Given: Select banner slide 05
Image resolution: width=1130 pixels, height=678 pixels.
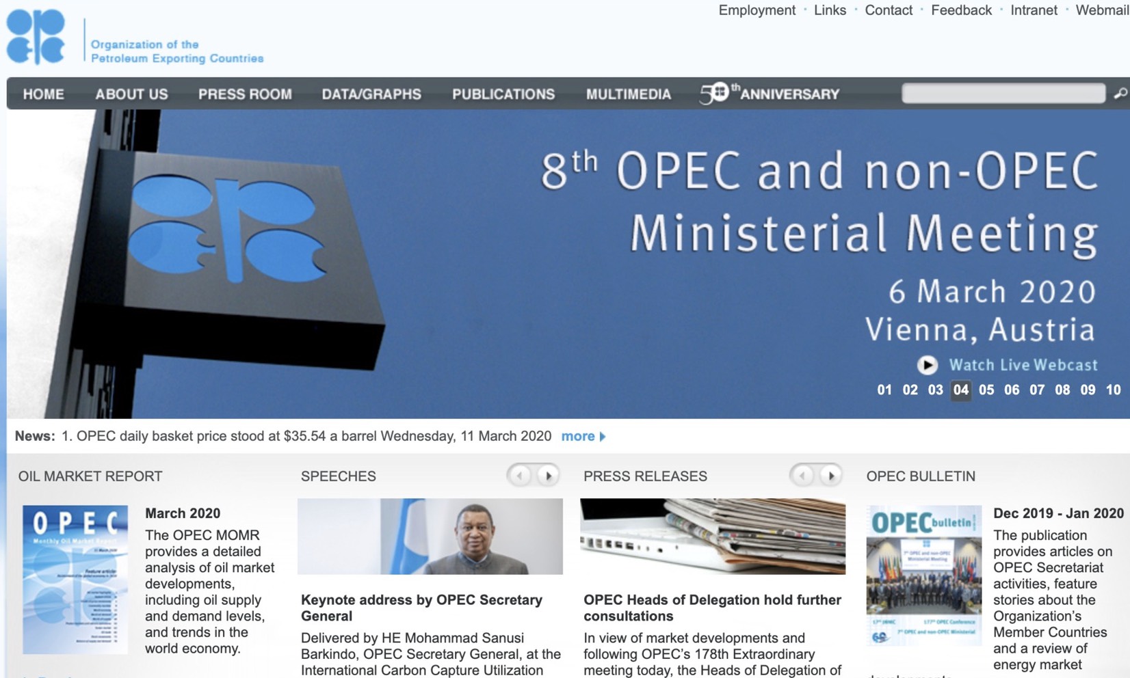Looking at the screenshot, I should click(x=986, y=390).
